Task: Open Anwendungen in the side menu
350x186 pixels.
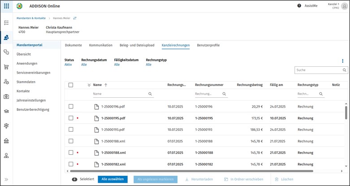Action: click(27, 63)
